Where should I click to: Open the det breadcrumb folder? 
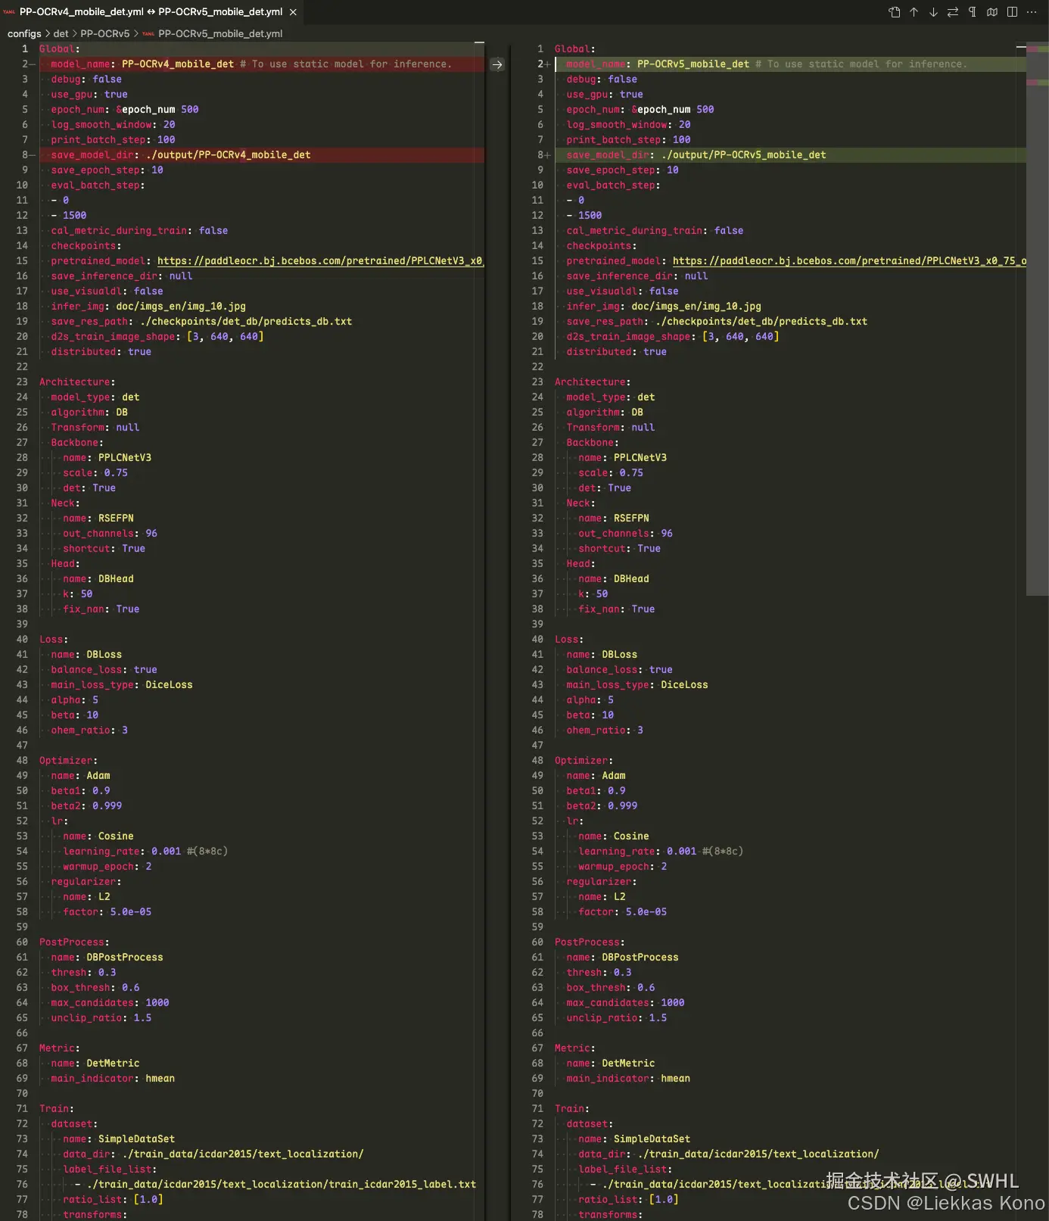point(61,33)
